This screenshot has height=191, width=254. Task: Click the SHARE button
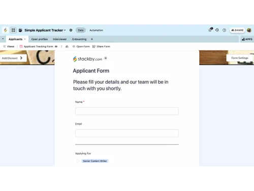coord(237,30)
